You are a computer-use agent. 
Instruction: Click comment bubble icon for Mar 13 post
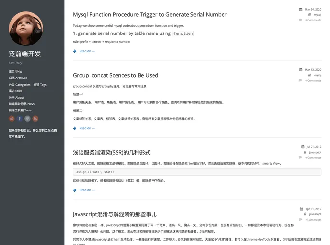[x=300, y=80]
